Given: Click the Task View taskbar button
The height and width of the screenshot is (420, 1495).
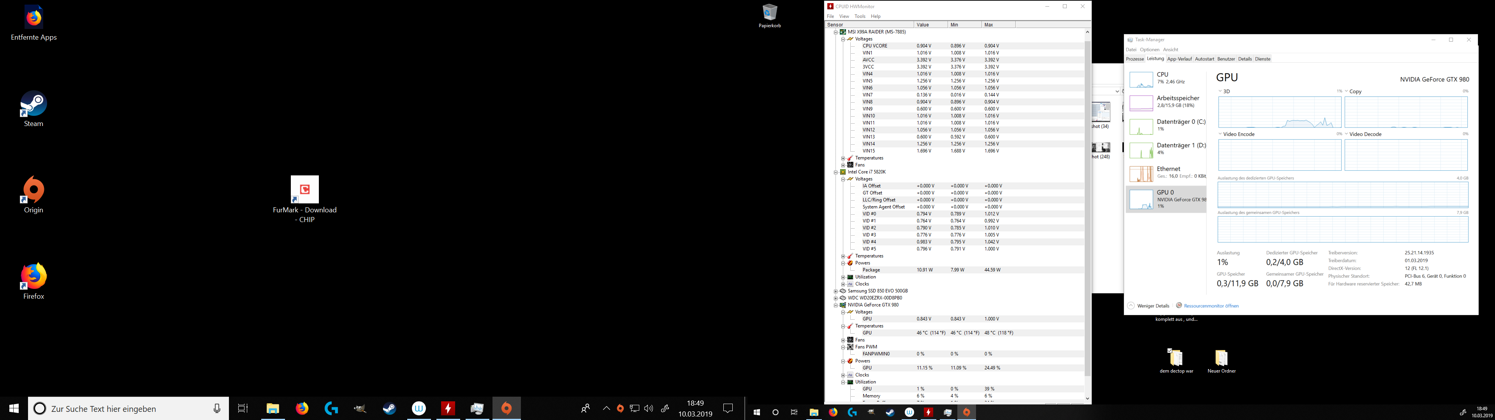Looking at the screenshot, I should pos(243,409).
